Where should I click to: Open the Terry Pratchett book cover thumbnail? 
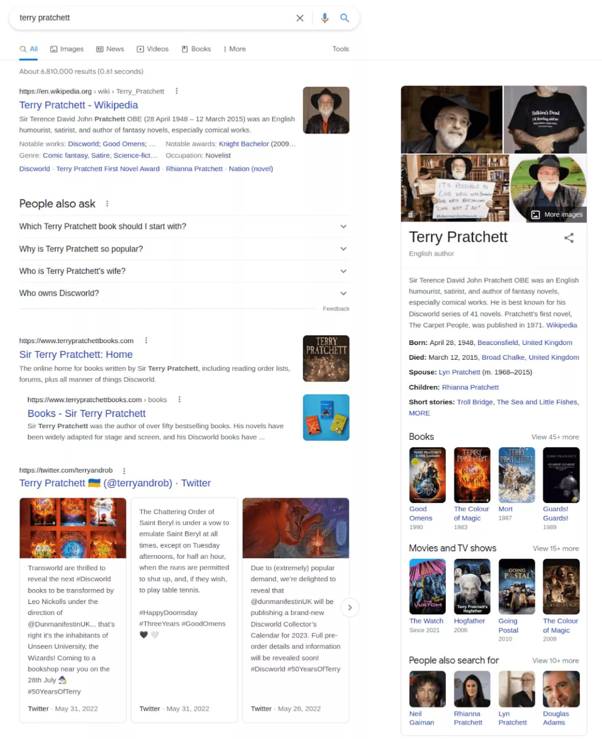(326, 359)
